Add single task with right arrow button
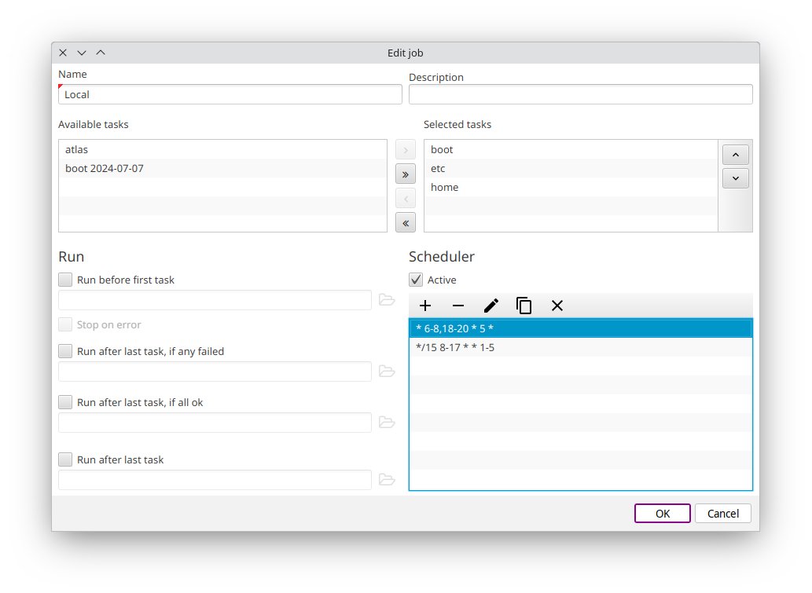812x593 pixels. (x=406, y=150)
